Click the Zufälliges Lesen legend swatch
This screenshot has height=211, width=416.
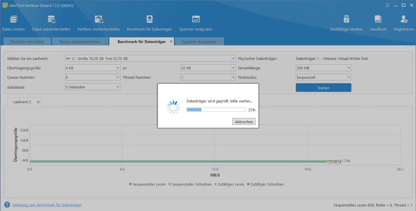(x=216, y=184)
